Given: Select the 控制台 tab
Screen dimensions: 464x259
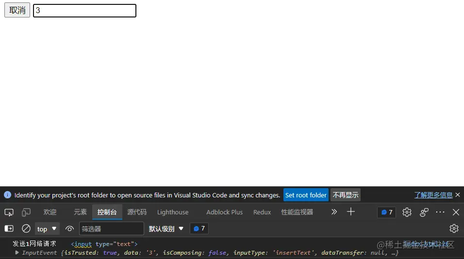Looking at the screenshot, I should 107,212.
